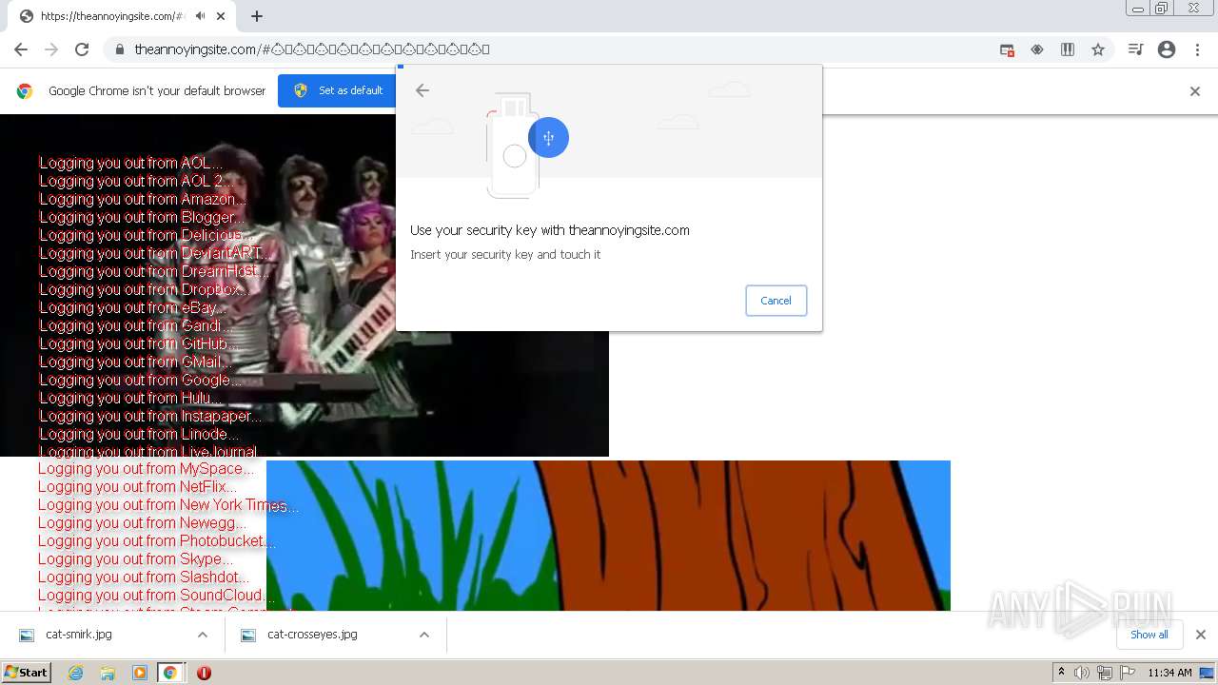Open the media controls music icon
The width and height of the screenshot is (1218, 685).
tap(1135, 49)
